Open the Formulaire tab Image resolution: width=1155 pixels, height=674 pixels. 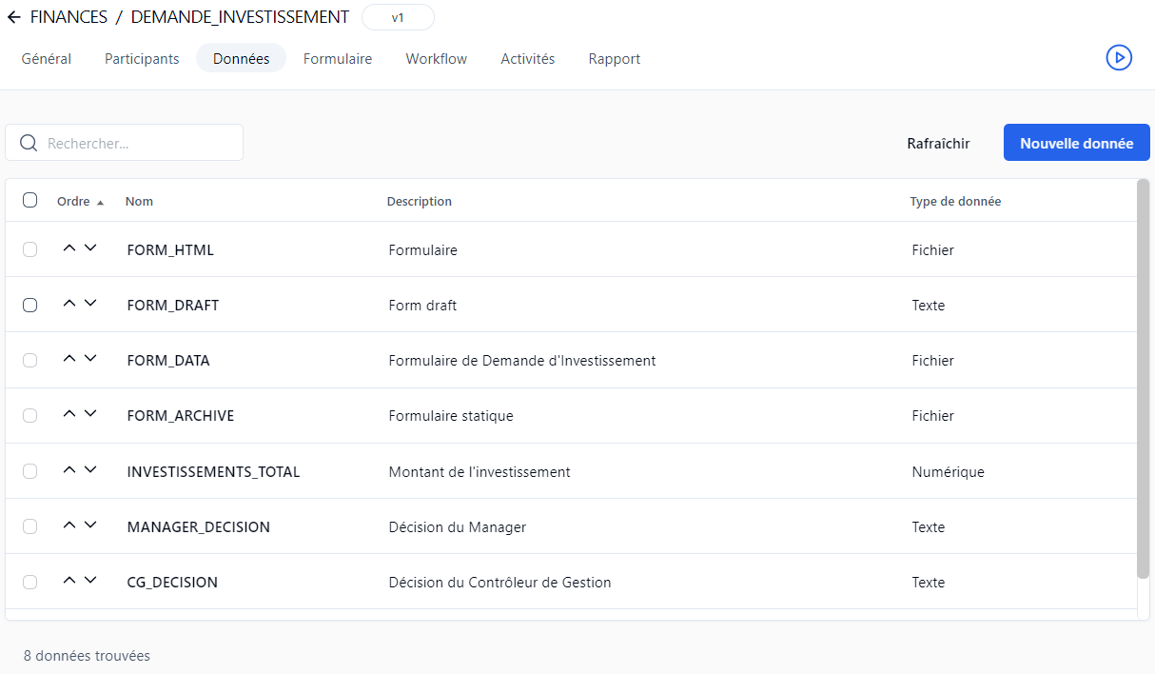(338, 59)
